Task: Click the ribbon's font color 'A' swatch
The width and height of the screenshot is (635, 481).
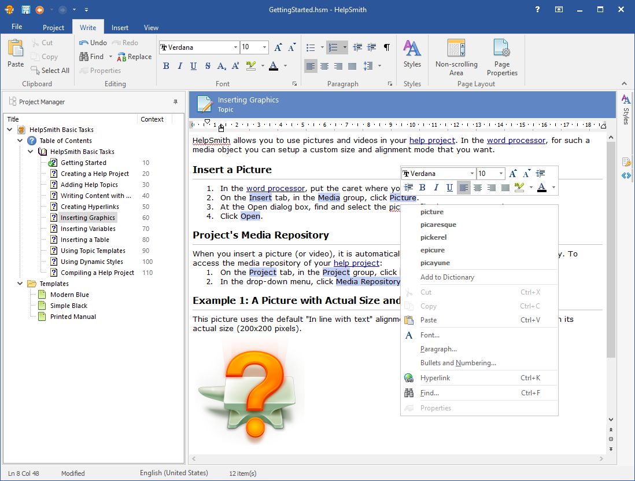Action: coord(274,66)
